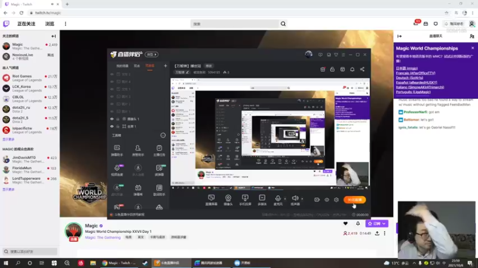Collapse the Twitch chat panel
This screenshot has width=478, height=268.
pos(399,36)
